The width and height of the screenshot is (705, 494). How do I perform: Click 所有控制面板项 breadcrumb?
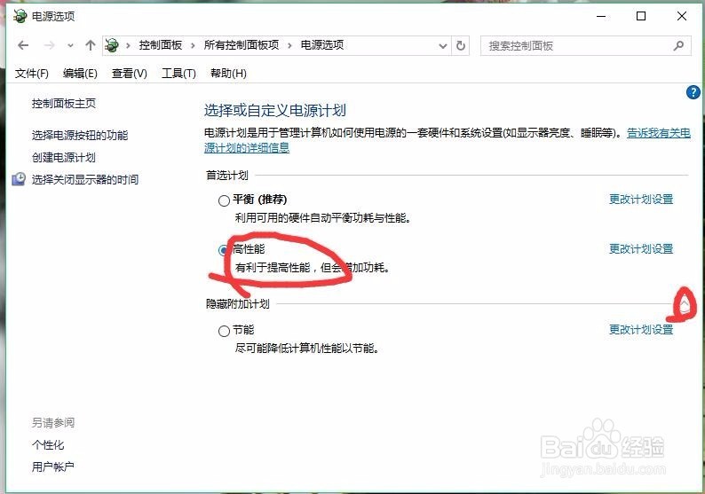click(242, 45)
